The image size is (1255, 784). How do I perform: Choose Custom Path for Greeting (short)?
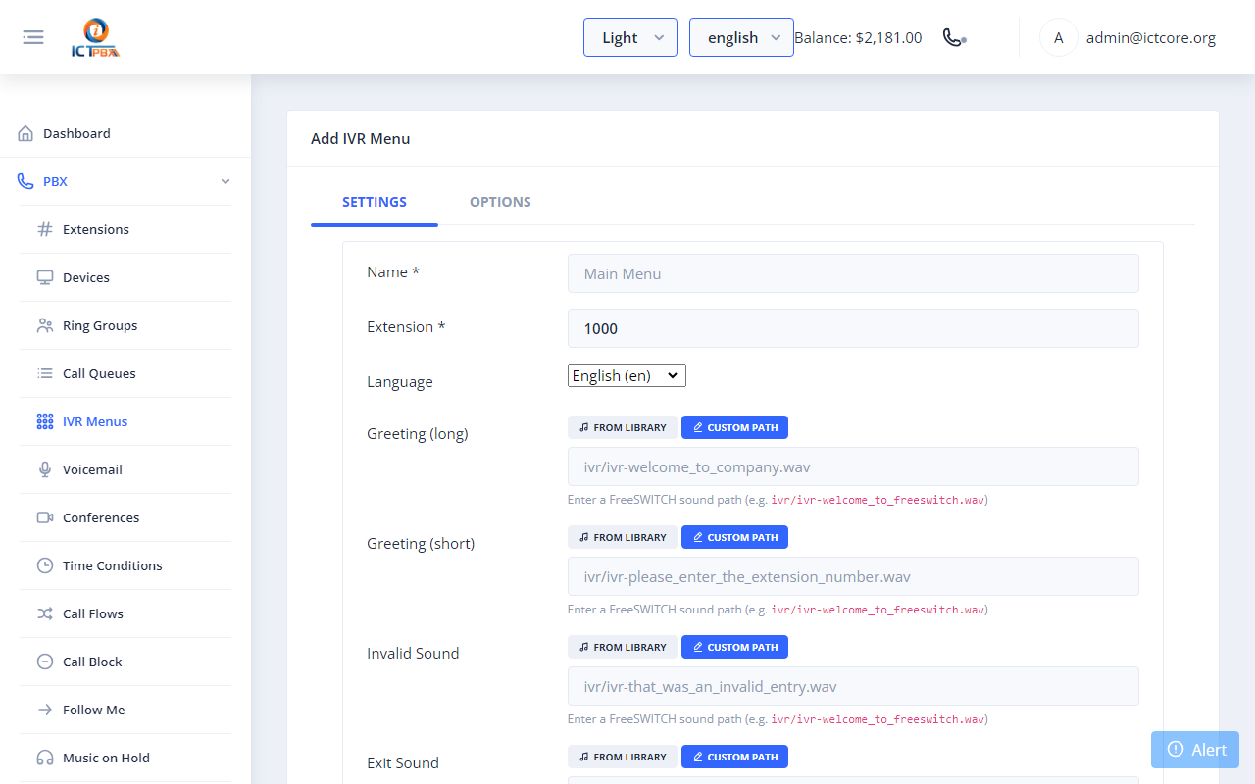734,537
